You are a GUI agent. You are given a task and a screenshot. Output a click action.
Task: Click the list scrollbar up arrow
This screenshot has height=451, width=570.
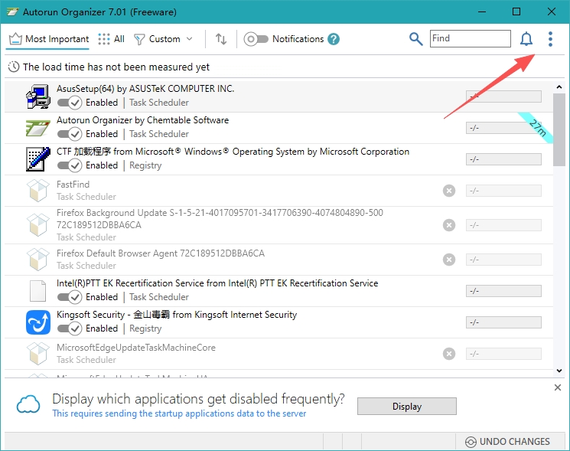click(x=559, y=87)
